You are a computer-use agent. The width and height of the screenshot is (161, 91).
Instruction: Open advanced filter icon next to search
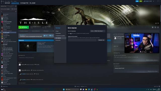point(16,11)
